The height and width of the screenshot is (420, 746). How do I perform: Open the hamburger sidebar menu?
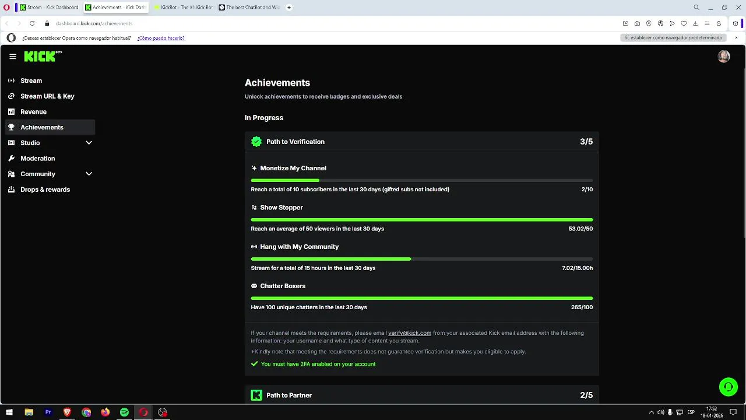(13, 57)
